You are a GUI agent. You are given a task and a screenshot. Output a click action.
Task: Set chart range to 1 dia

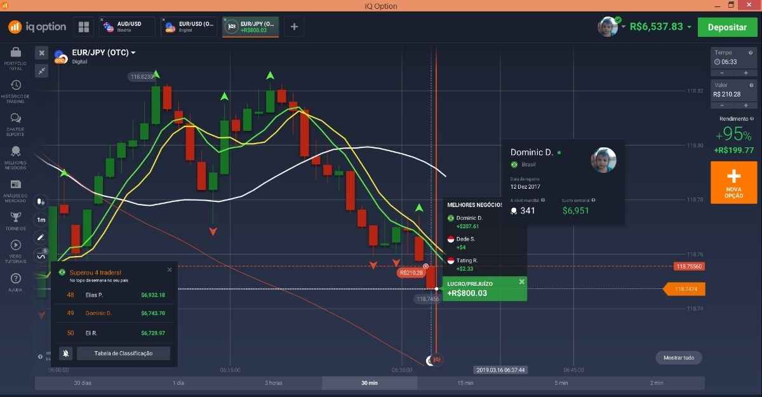pyautogui.click(x=178, y=383)
